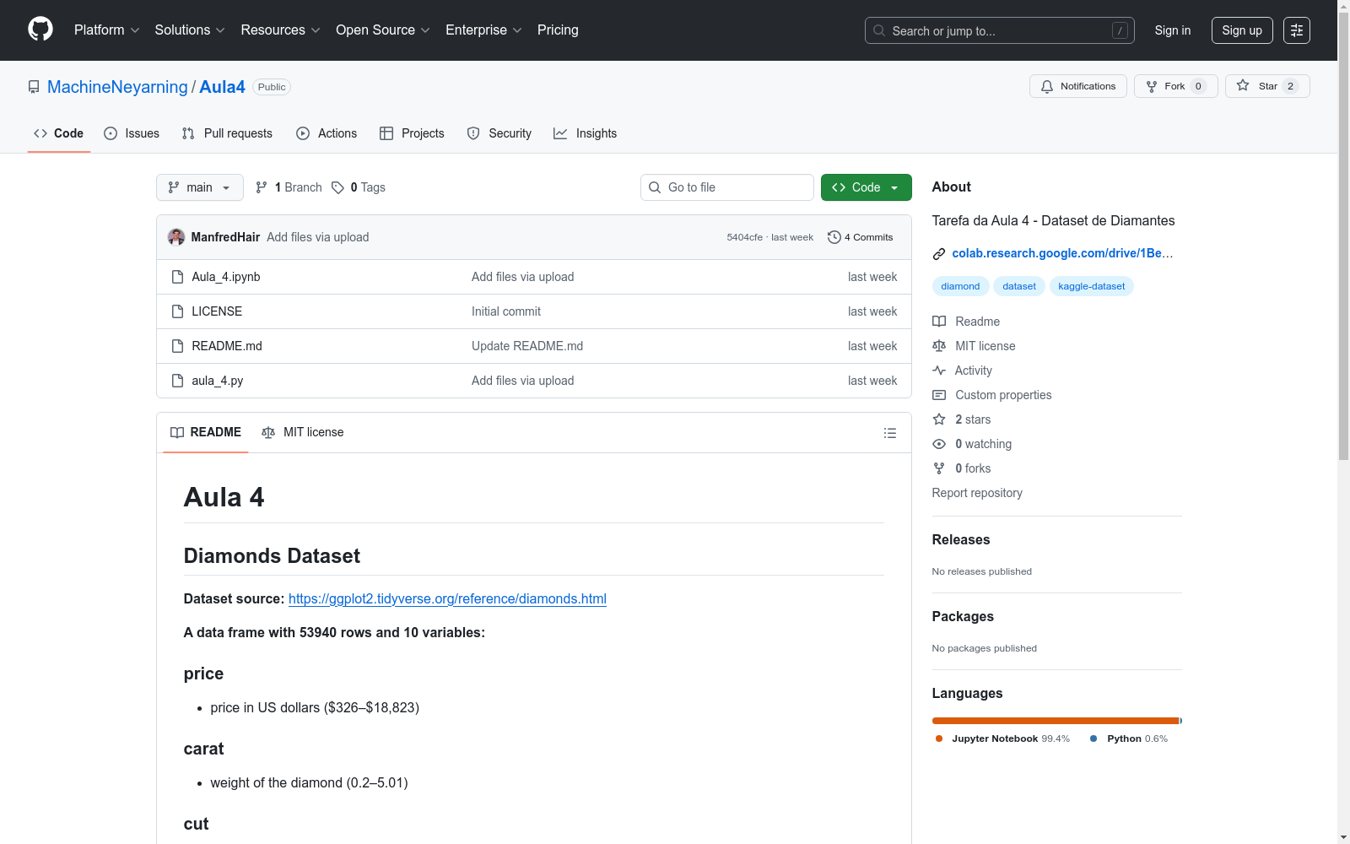This screenshot has height=844, width=1350.
Task: Open the Issues tab
Action: coord(132,133)
